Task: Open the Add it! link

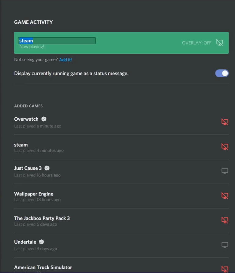Action: click(x=65, y=60)
